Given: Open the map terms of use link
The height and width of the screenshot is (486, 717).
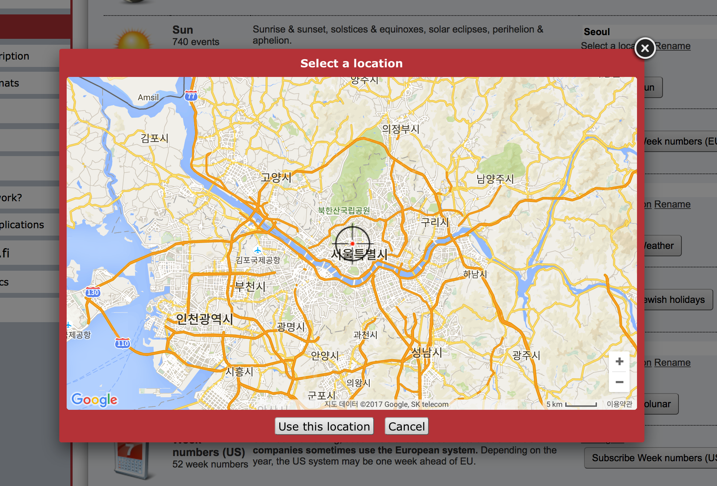Looking at the screenshot, I should click(619, 404).
